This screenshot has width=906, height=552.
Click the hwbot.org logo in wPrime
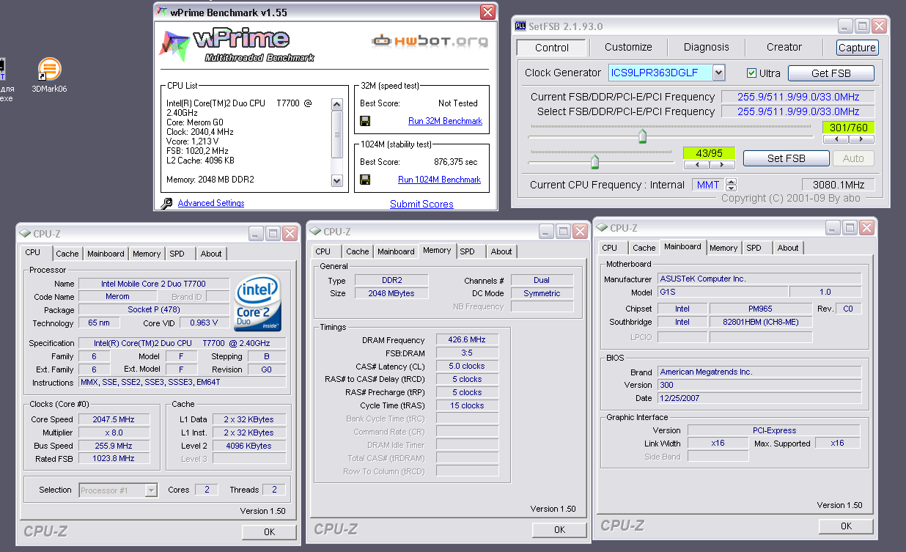[x=430, y=41]
